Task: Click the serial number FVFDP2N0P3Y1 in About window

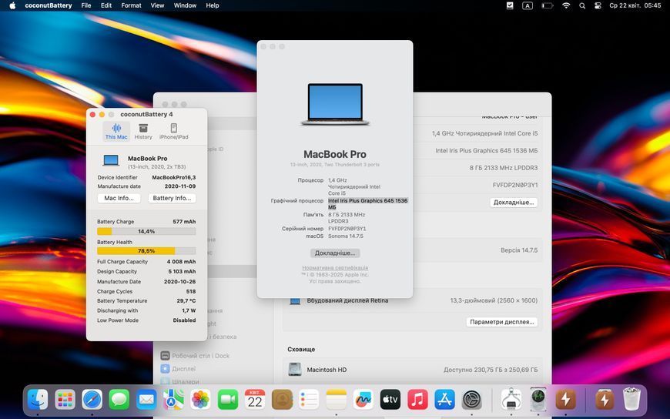Action: tap(347, 229)
